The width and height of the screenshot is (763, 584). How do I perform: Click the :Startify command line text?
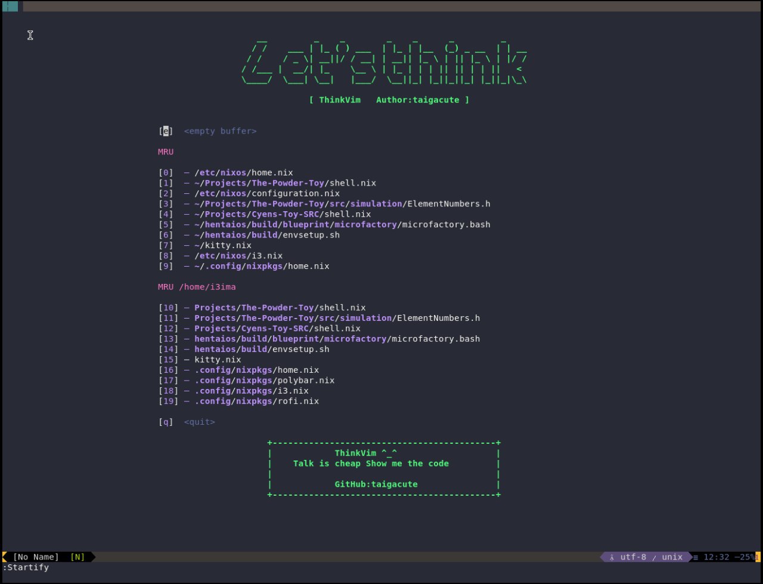pos(26,567)
